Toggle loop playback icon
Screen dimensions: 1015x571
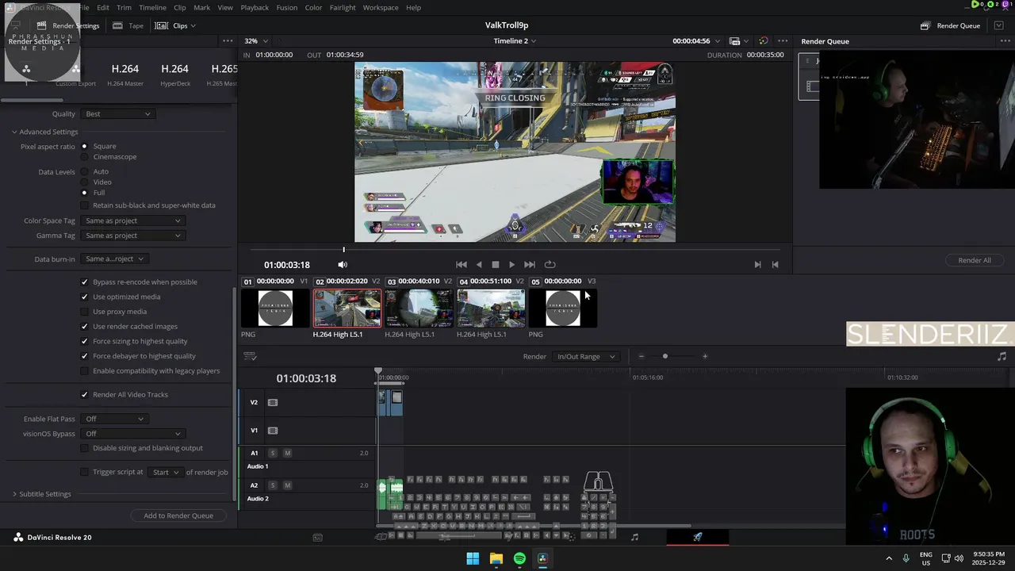(550, 265)
